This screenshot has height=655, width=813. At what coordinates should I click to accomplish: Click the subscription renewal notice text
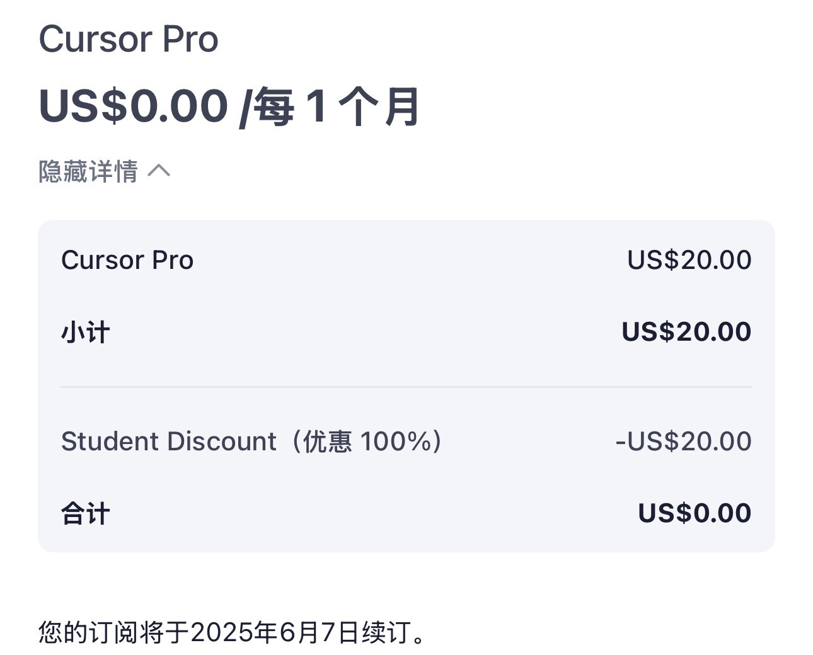[232, 632]
